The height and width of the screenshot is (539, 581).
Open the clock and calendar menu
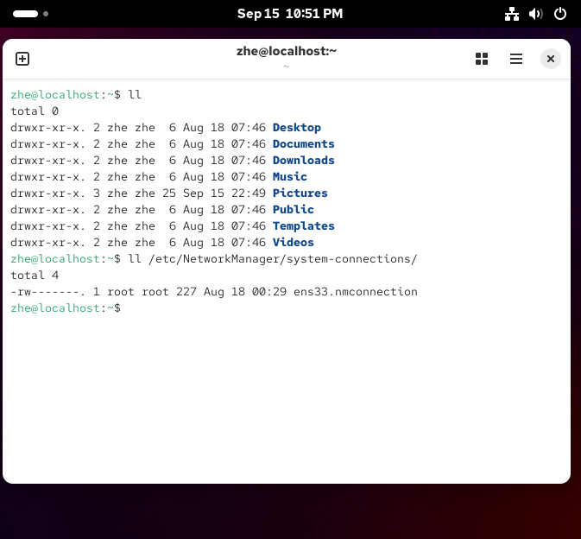[290, 14]
